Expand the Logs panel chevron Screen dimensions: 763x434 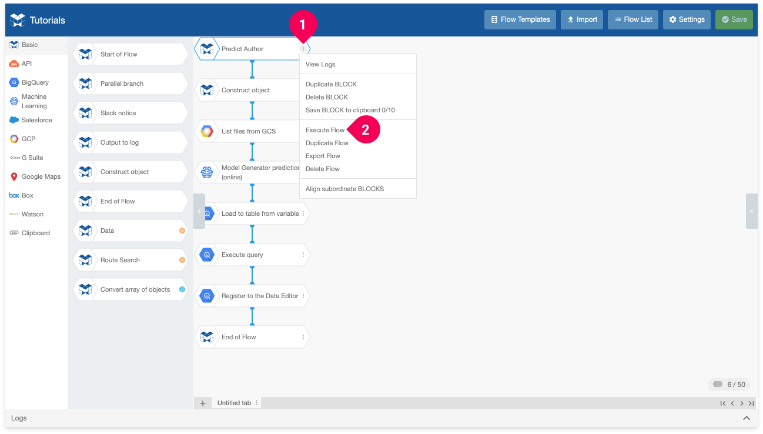(x=747, y=418)
